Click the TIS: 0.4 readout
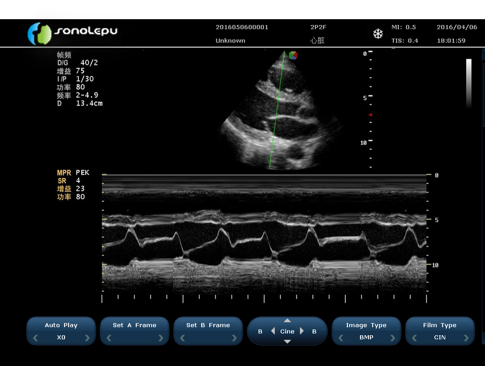Image resolution: width=485 pixels, height=366 pixels. (x=404, y=40)
